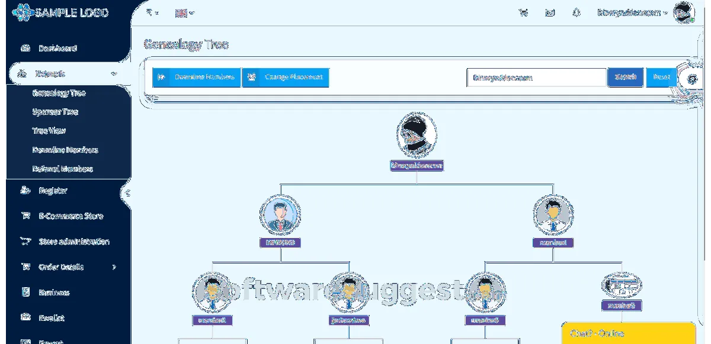711x344 pixels.
Task: Open the Register sidebar link
Action: click(53, 191)
